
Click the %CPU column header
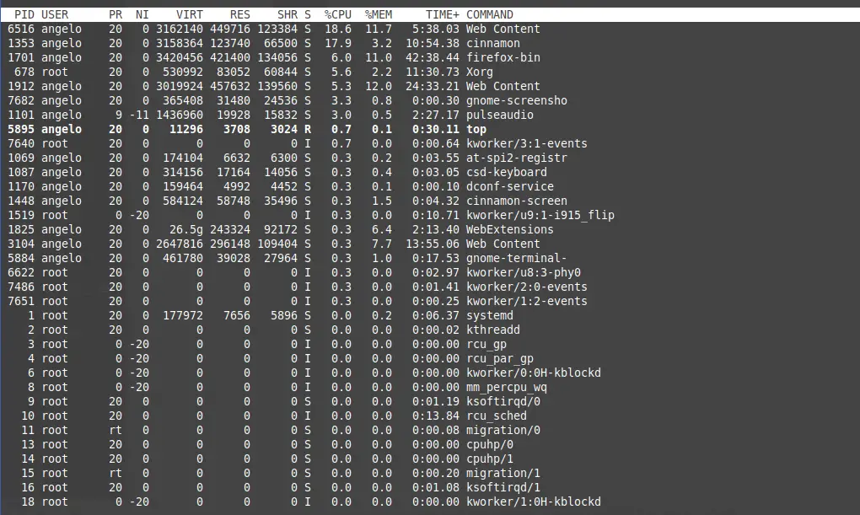(338, 15)
